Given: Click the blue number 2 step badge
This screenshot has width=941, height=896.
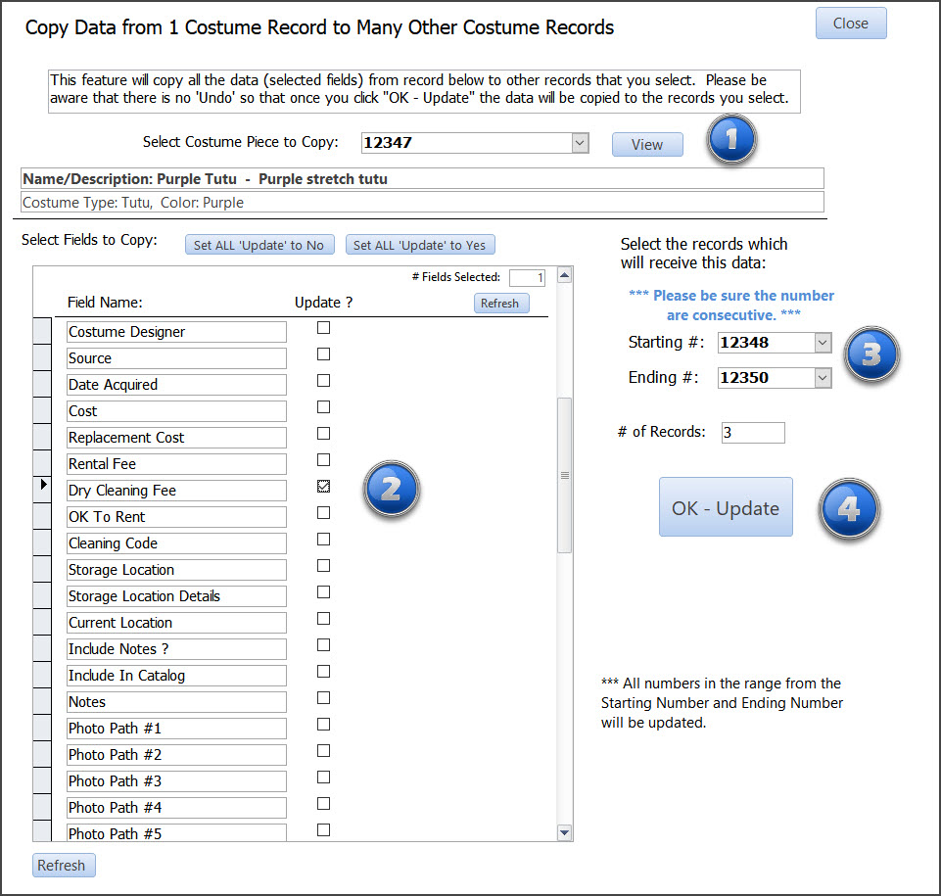Looking at the screenshot, I should pyautogui.click(x=390, y=489).
